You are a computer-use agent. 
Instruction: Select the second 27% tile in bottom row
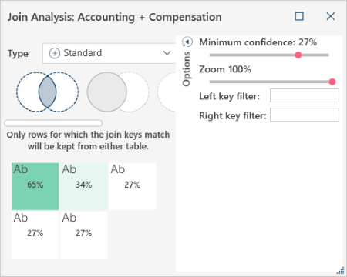[83, 235]
